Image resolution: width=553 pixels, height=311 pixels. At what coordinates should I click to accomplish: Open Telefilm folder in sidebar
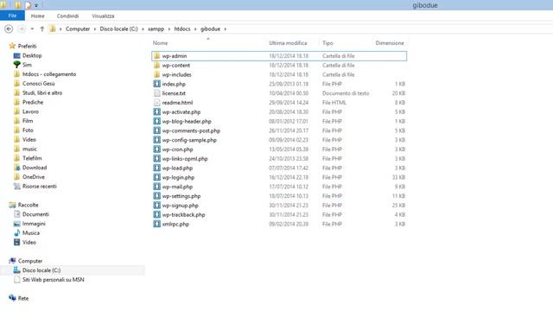coord(32,158)
